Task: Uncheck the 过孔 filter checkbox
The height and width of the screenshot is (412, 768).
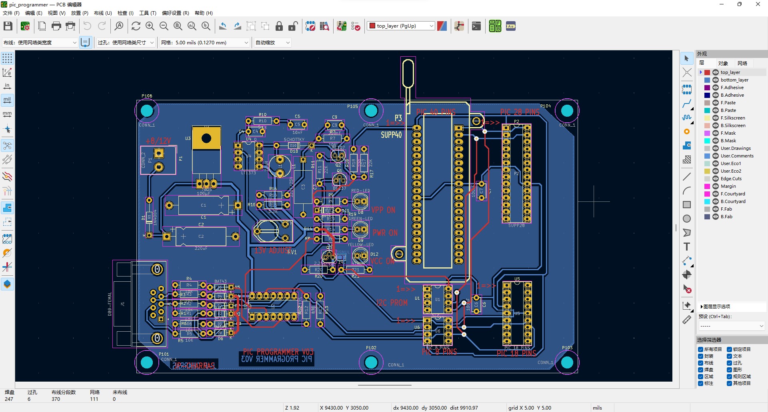Action: coord(729,363)
